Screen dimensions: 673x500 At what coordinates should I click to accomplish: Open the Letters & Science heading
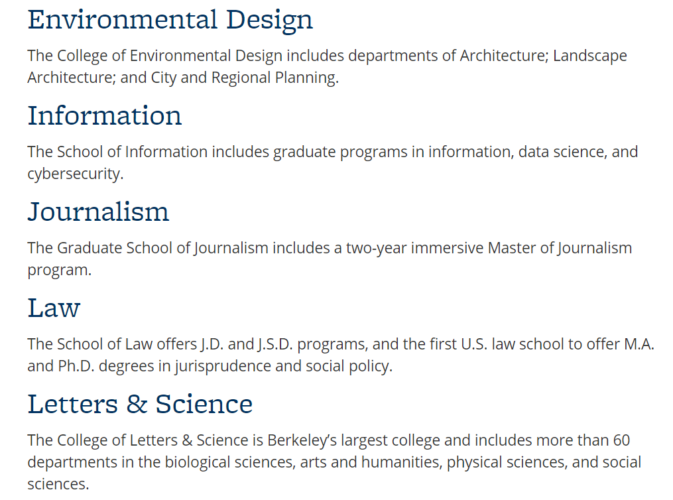tap(140, 404)
